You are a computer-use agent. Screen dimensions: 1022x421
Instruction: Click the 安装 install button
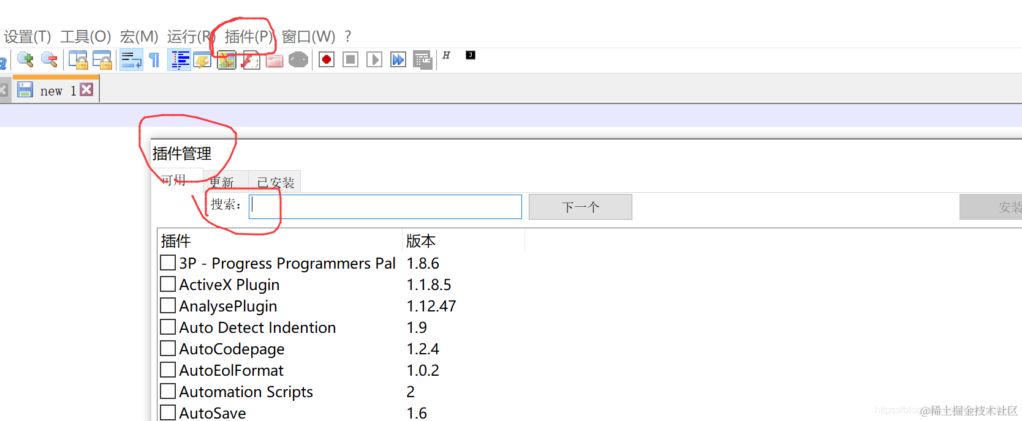[991, 207]
